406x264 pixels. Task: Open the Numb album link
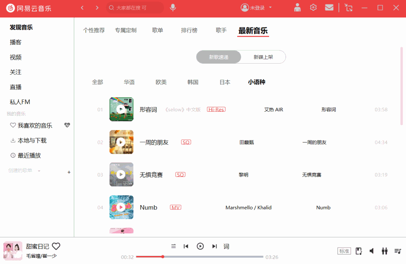(323, 208)
